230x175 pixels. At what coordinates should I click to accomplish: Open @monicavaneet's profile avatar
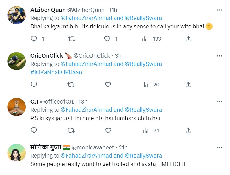(17, 153)
